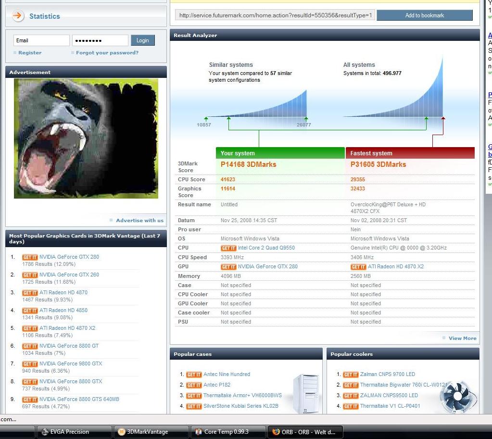This screenshot has height=439, width=492.
Task: Open Thermaltake Armor+ VH6000BWS link
Action: click(x=242, y=396)
